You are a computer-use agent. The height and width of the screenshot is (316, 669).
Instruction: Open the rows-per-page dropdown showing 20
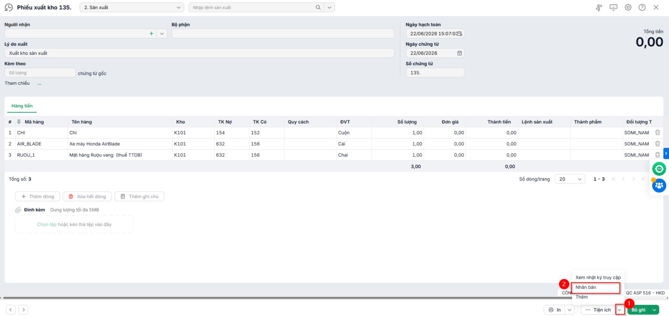click(x=570, y=179)
